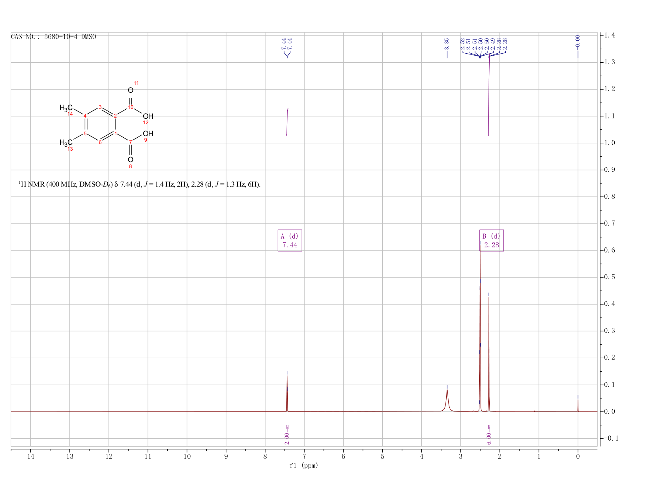Click the 'f1 (ppm)' axis title
Image resolution: width=651 pixels, height=503 pixels.
(304, 466)
